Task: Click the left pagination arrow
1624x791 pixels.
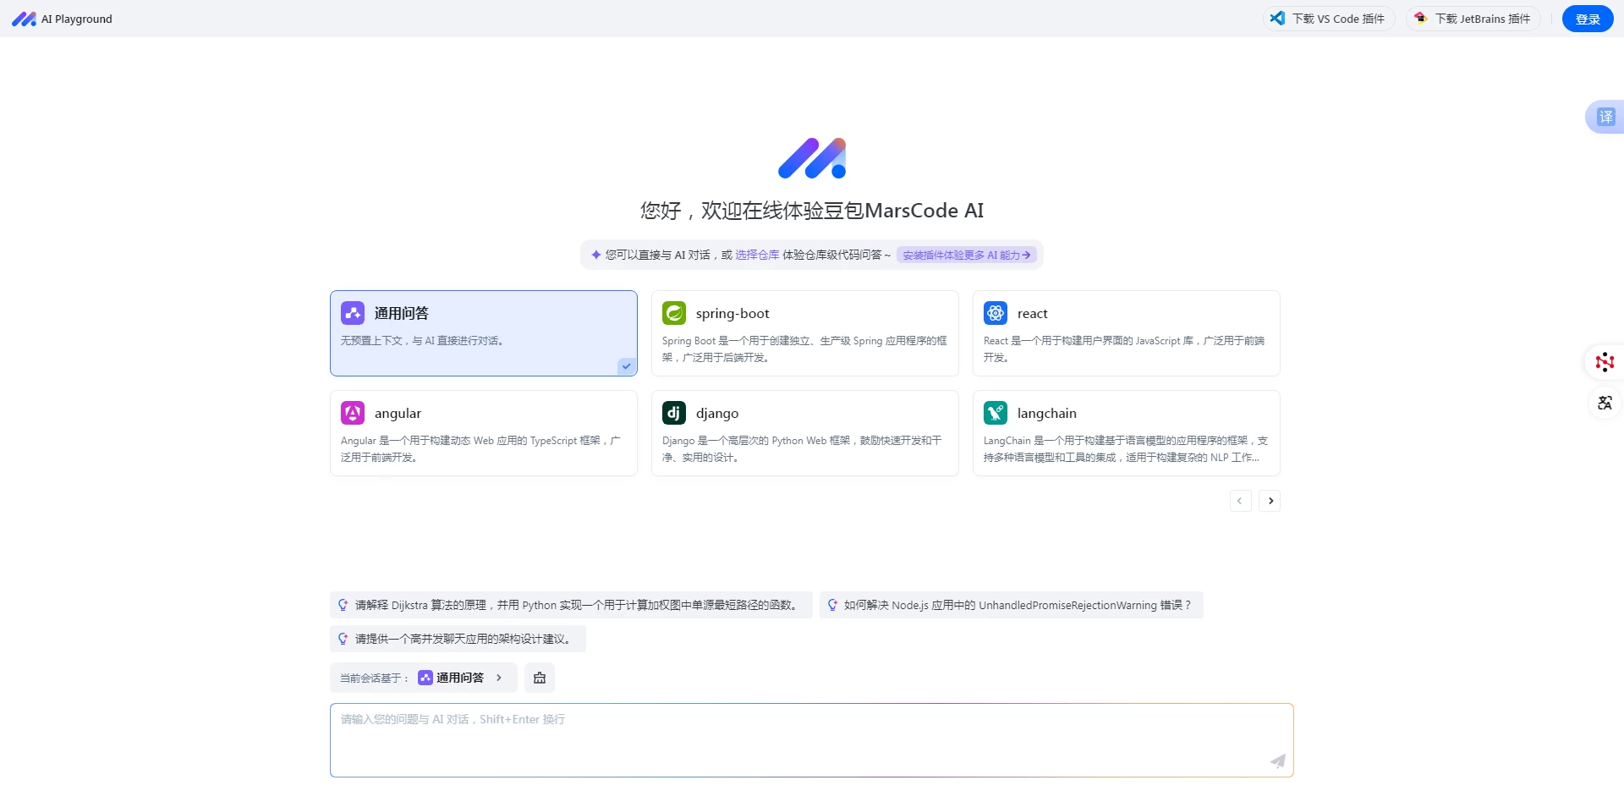Action: [x=1240, y=500]
